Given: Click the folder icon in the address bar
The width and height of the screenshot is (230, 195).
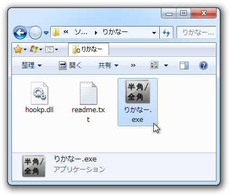Looking at the screenshot, I should [56, 32].
